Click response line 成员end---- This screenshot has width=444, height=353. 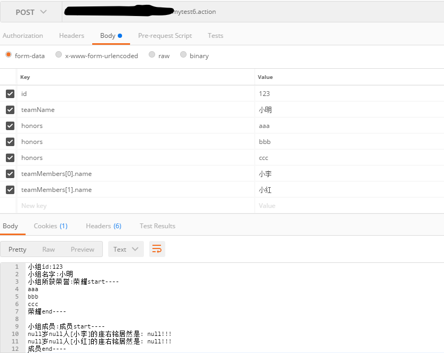tap(47, 349)
